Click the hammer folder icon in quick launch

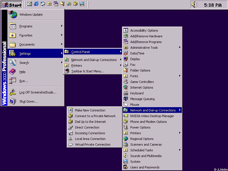point(62,4)
